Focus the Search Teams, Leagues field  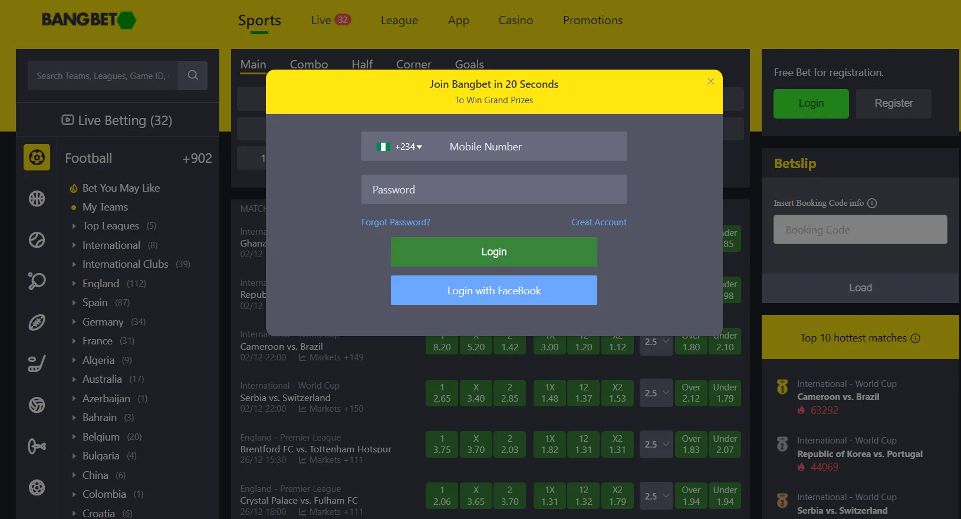[x=103, y=75]
